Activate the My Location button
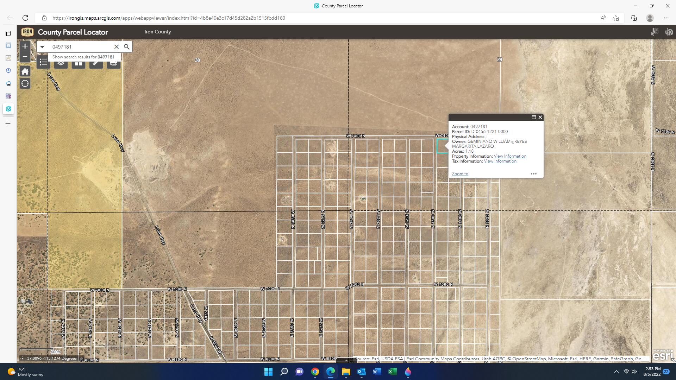The image size is (676, 380). (25, 84)
